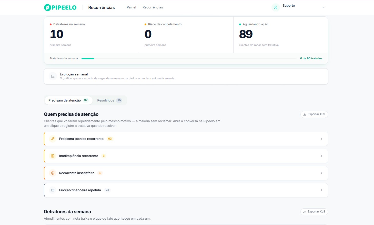Click the Tratativas da semana progress bar
Screen dimensions: 374x225
189,59
